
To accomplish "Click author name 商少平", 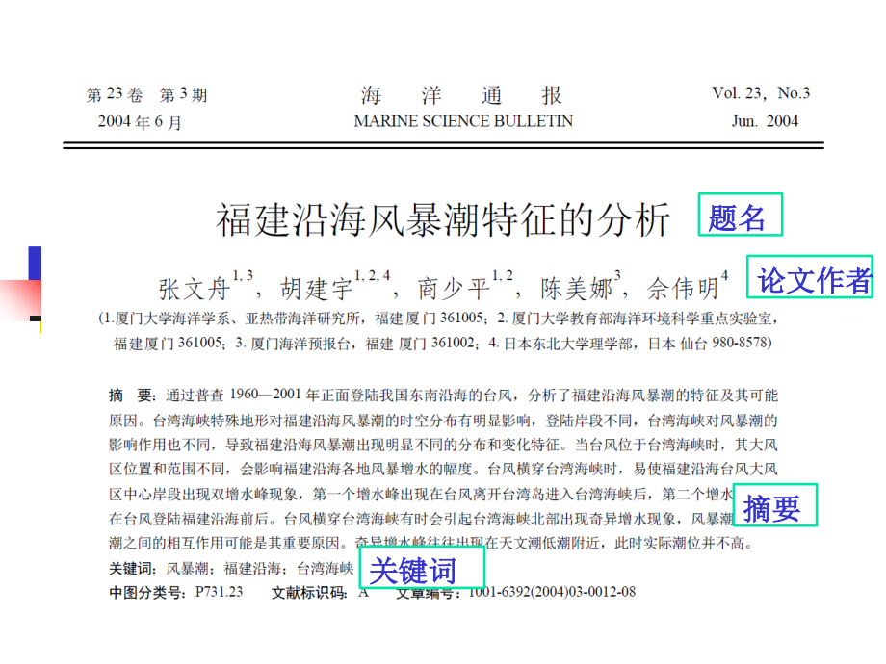I will point(454,289).
